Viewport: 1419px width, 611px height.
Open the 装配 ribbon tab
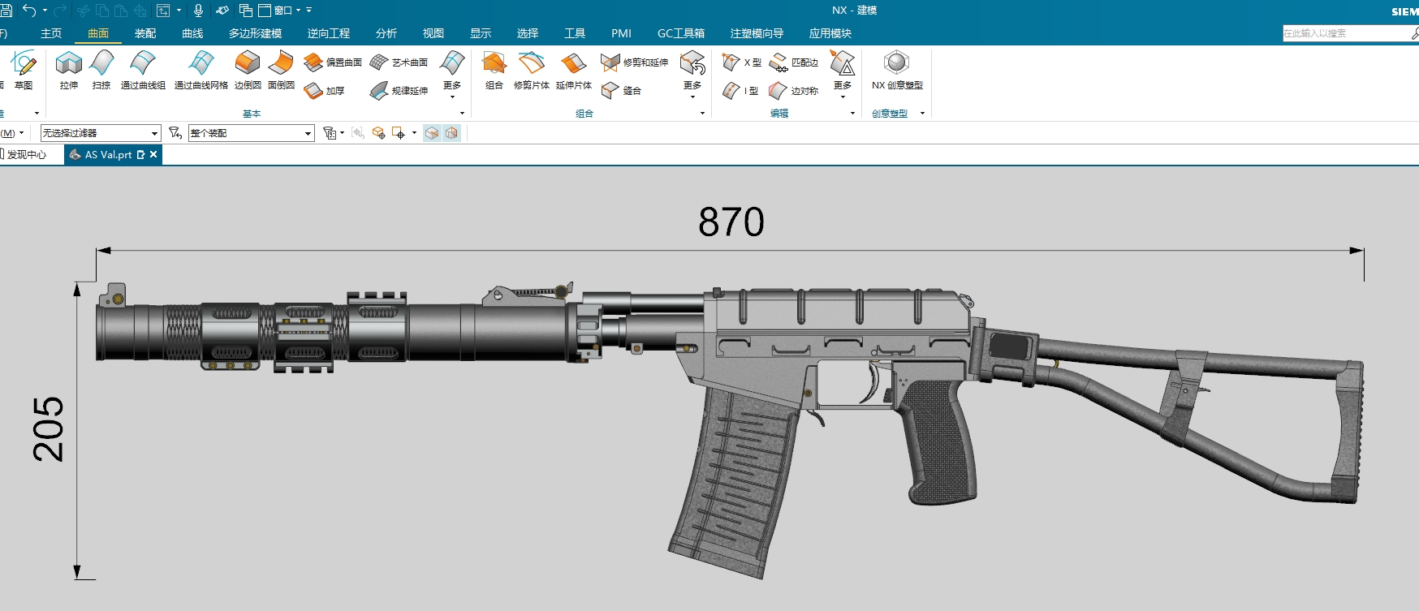(145, 33)
